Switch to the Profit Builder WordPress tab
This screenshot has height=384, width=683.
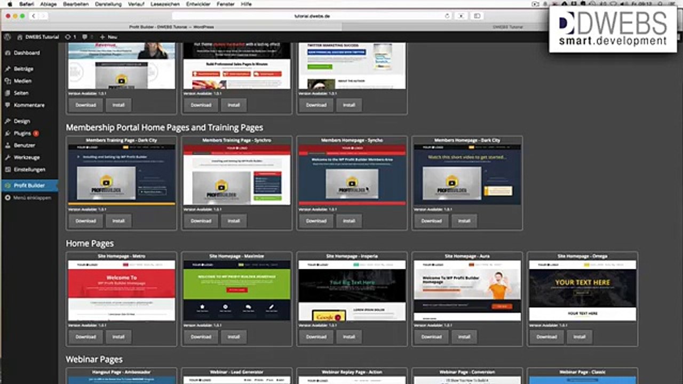click(x=172, y=26)
